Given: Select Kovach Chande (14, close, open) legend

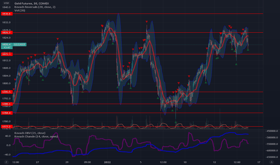Looking at the screenshot, I should click(x=36, y=136).
